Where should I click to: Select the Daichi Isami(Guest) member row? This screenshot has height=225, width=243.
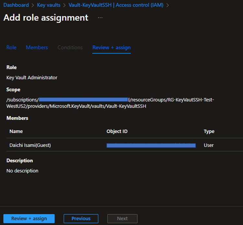pos(30,145)
